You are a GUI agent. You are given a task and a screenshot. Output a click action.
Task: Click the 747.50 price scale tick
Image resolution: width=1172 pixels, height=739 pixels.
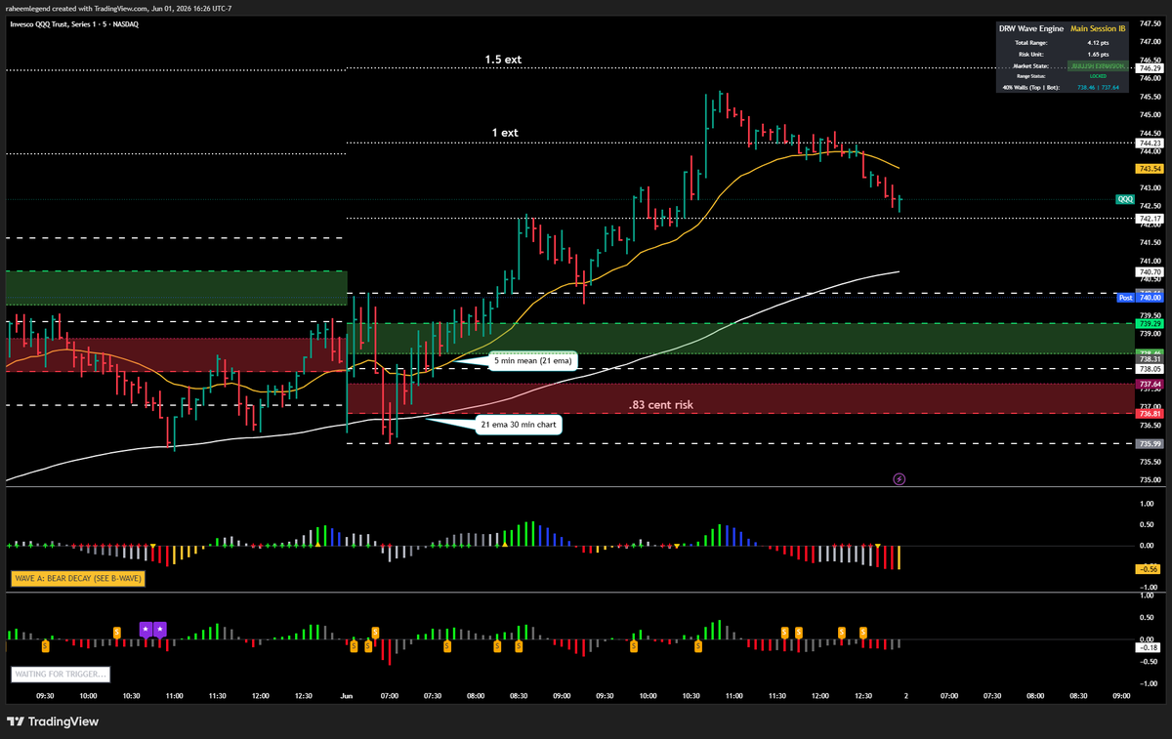[x=1150, y=23]
